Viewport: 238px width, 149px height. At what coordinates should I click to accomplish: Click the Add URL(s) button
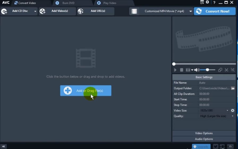(x=96, y=11)
